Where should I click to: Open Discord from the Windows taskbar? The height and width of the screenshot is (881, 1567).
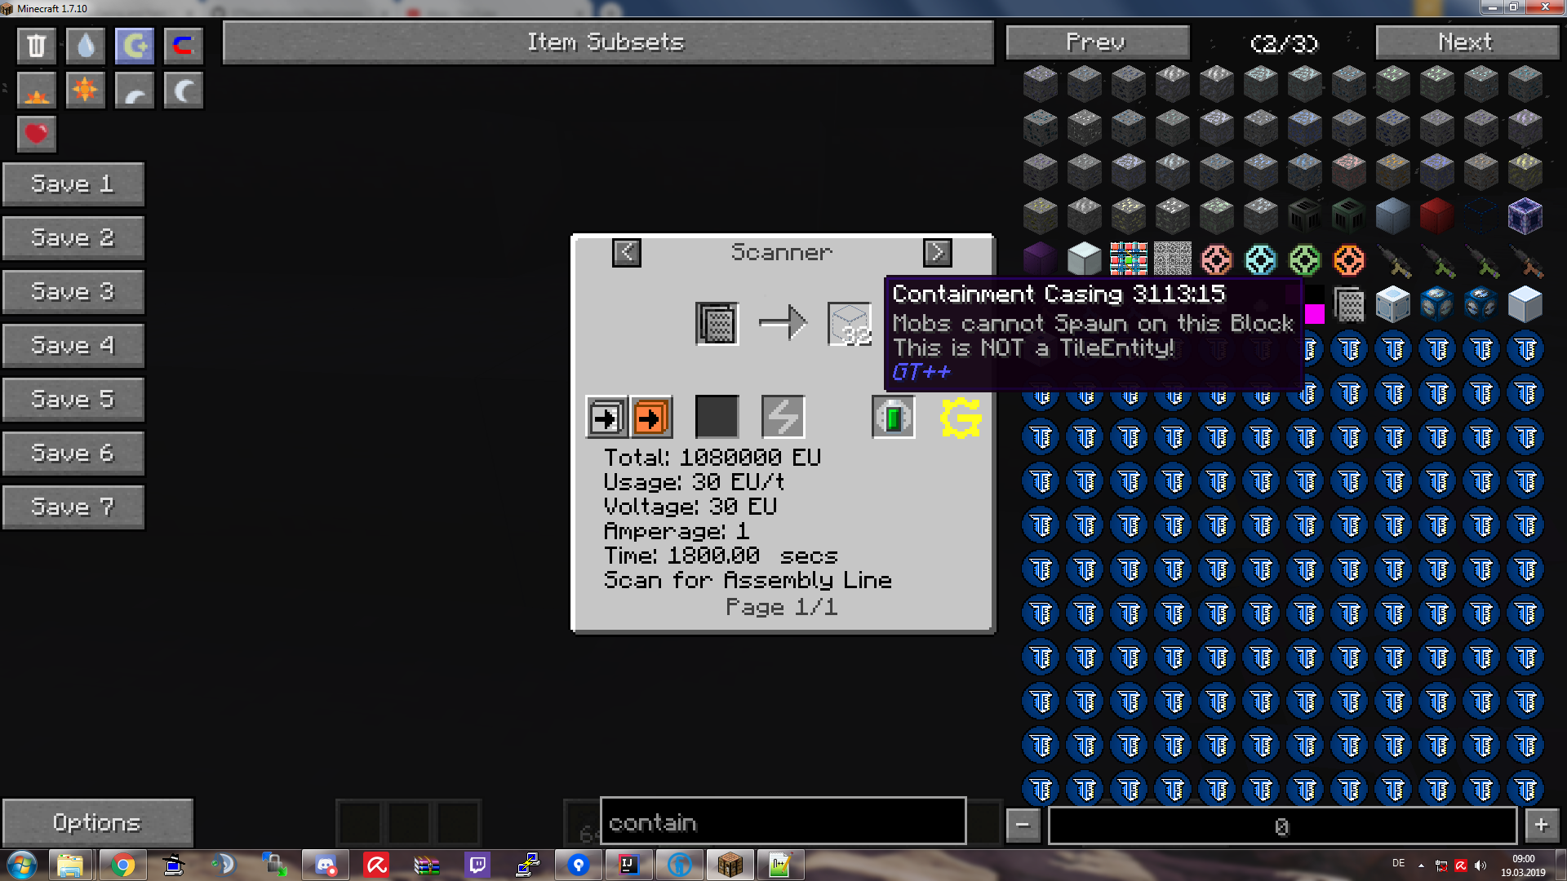(x=326, y=865)
